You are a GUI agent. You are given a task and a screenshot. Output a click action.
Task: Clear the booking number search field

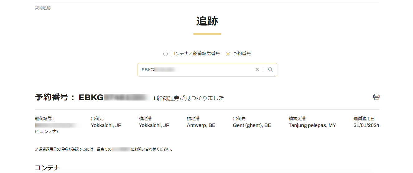click(257, 70)
